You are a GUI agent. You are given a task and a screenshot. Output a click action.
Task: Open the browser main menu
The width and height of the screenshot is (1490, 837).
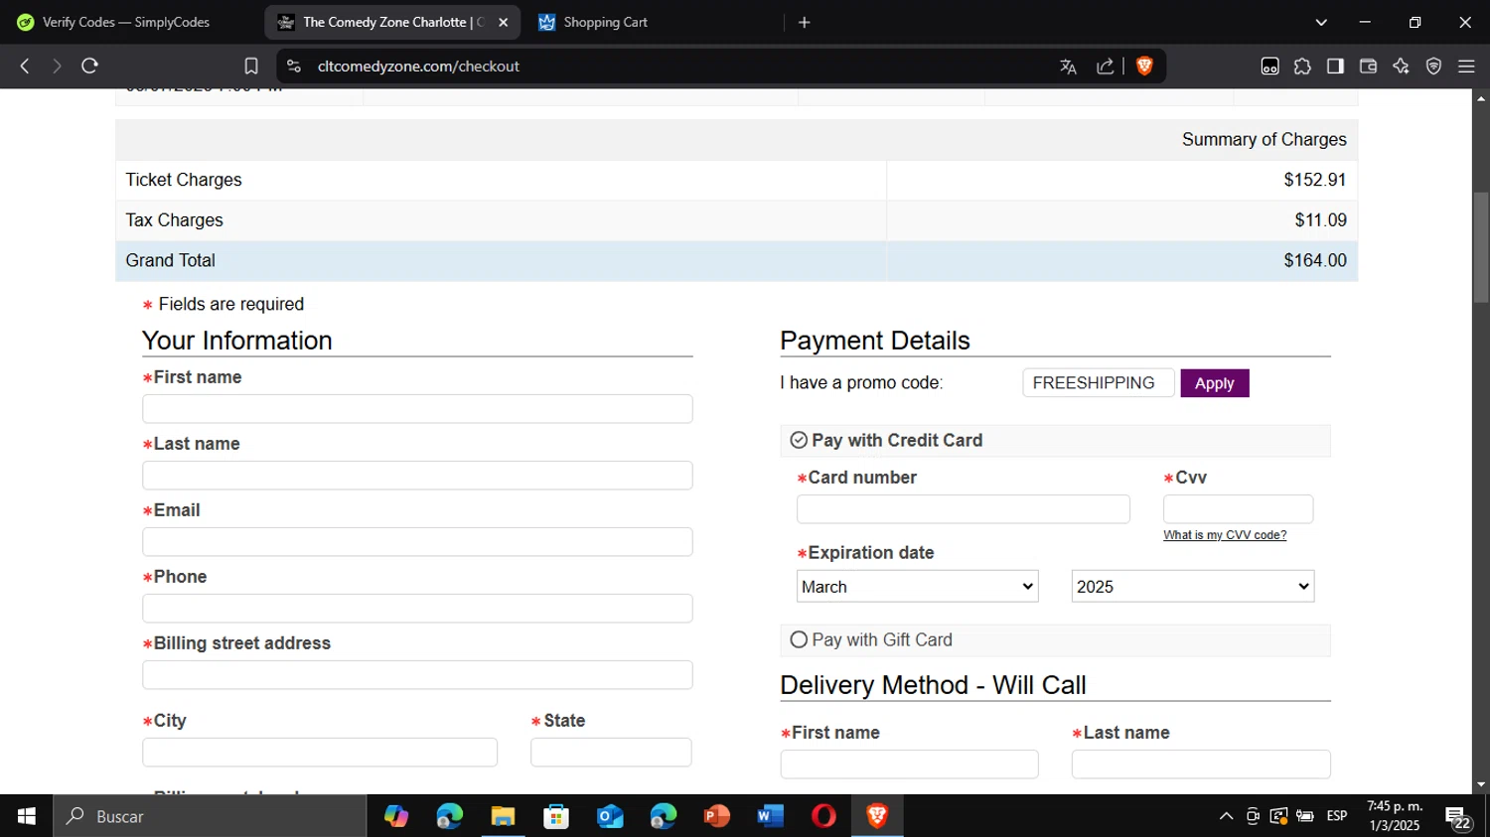tap(1466, 67)
